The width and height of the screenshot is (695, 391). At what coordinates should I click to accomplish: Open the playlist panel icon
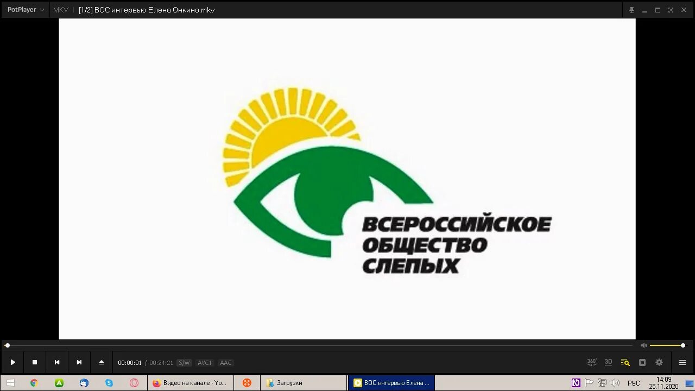coord(642,362)
